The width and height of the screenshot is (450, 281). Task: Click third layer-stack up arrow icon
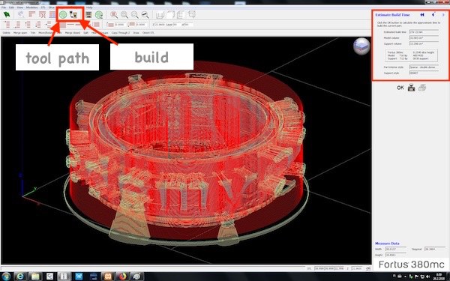[28, 25]
